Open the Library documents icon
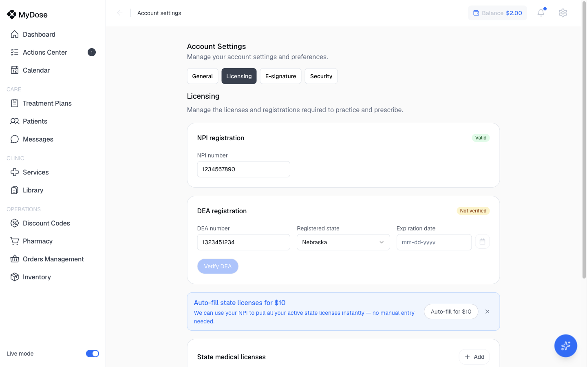 (x=15, y=190)
